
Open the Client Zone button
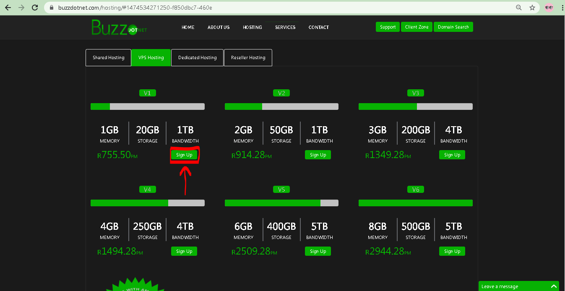417,27
